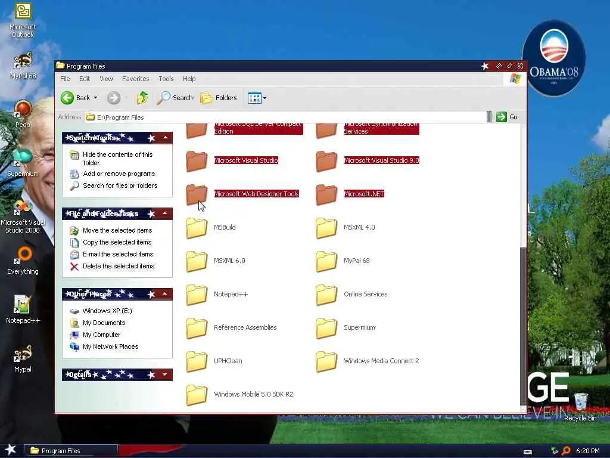Open the Views icon in toolbar

pos(254,98)
